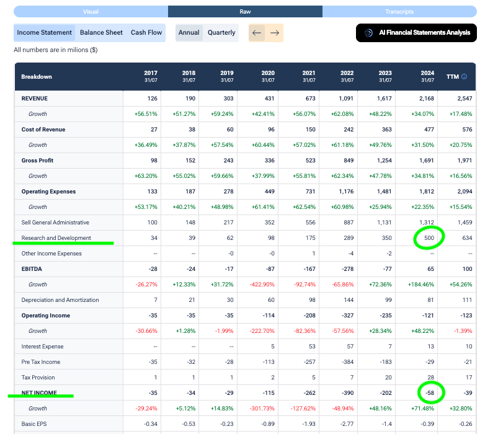Click 2024 revenue value 2,168

point(427,99)
